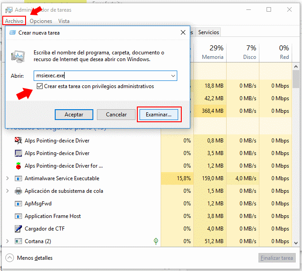Expand the Antimalware Service Executable row

pyautogui.click(x=7, y=178)
